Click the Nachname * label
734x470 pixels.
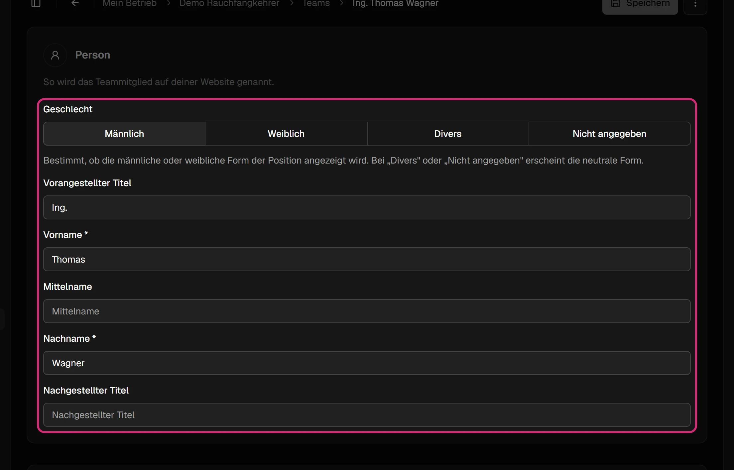click(x=69, y=338)
